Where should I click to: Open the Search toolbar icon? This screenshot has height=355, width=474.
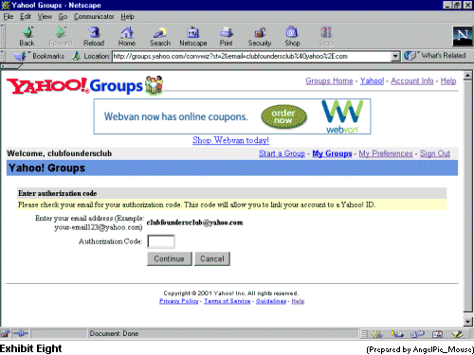160,36
